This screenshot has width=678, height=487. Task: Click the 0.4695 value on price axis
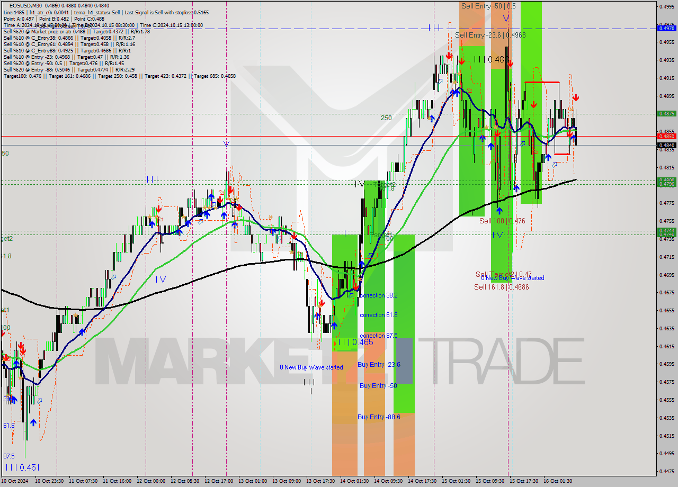coord(666,275)
